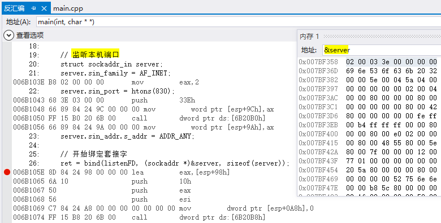The width and height of the screenshot is (441, 223).
Task: Click the ret = bind(listenFD...) source line
Action: (175, 163)
